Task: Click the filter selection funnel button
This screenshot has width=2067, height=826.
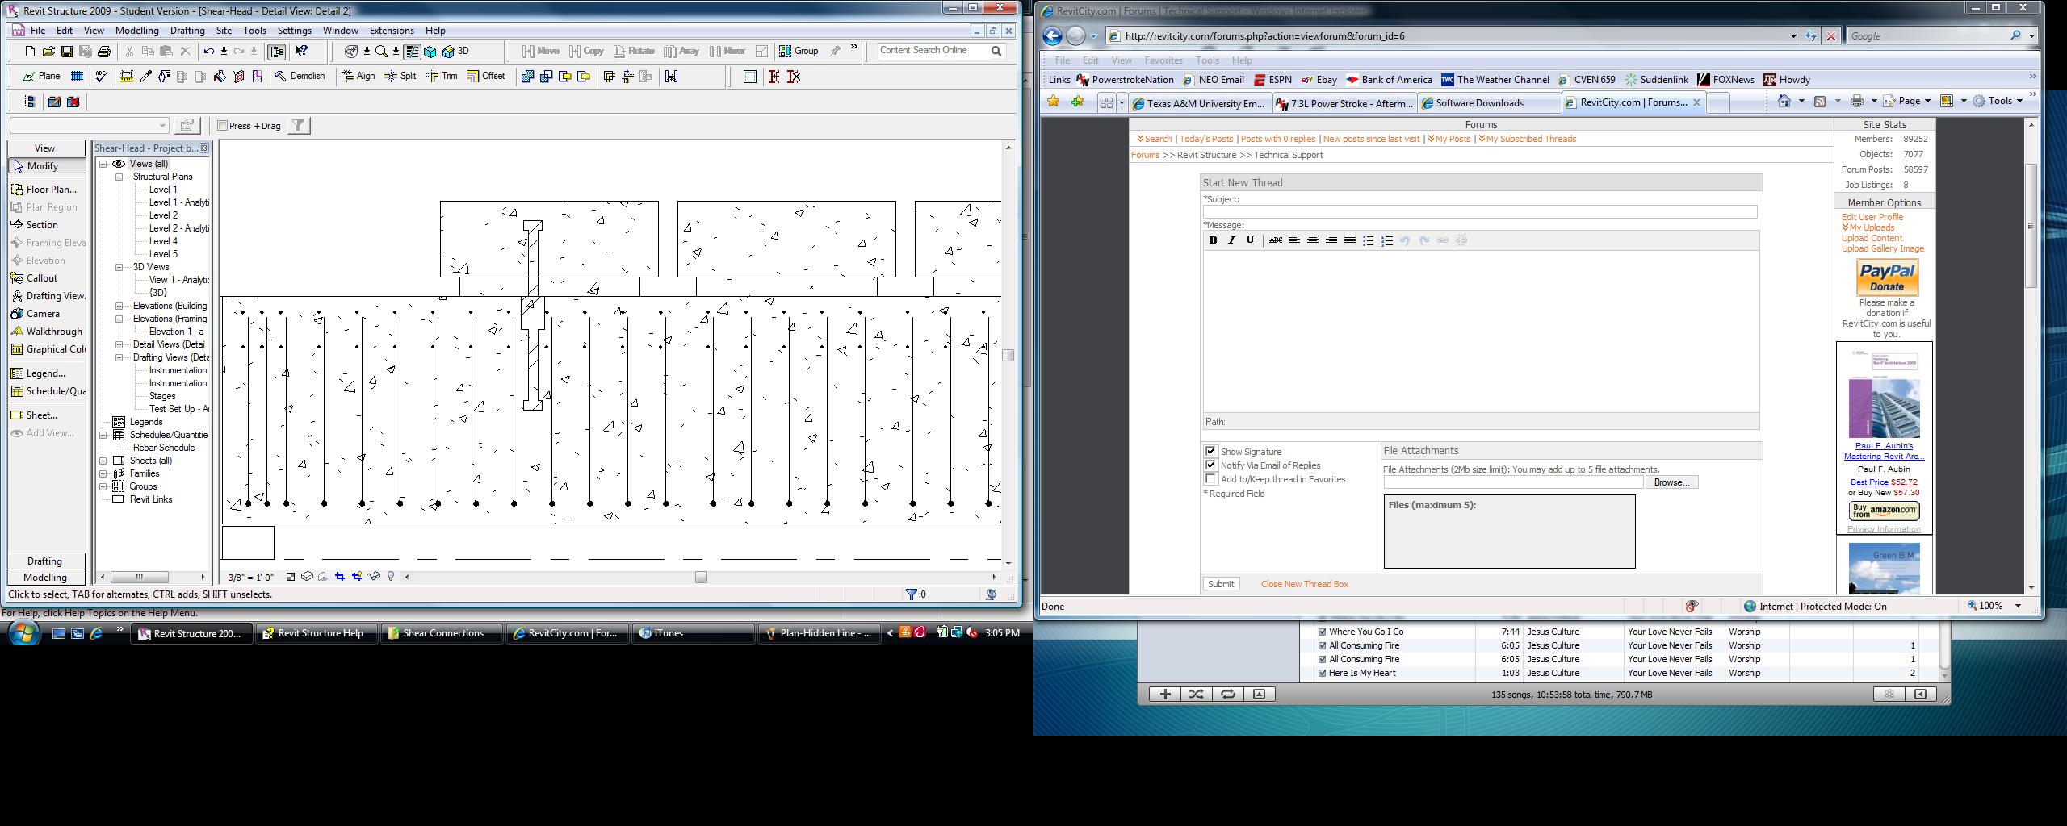Action: (x=299, y=126)
